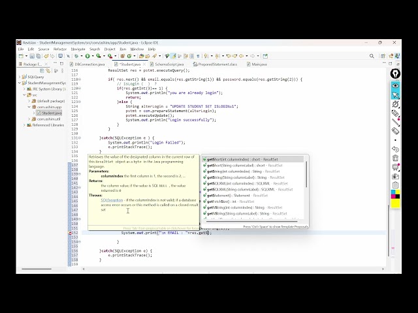Select getString(String columnLabel) proposal
The height and width of the screenshot is (313, 418).
[x=253, y=177]
